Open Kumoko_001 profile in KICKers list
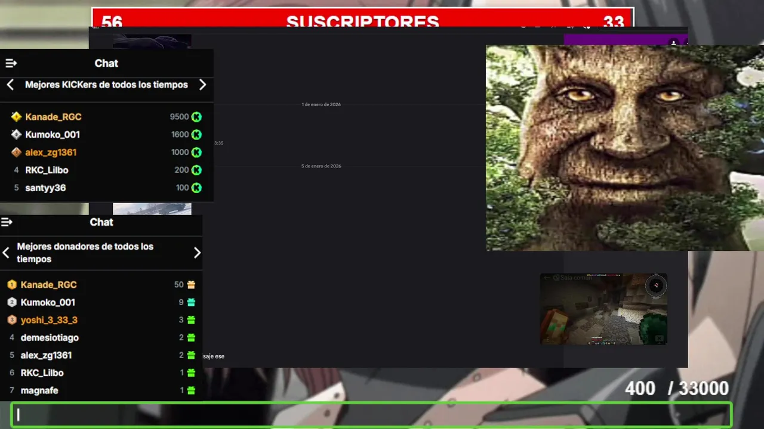Screen dimensions: 764x429 [x=53, y=135]
